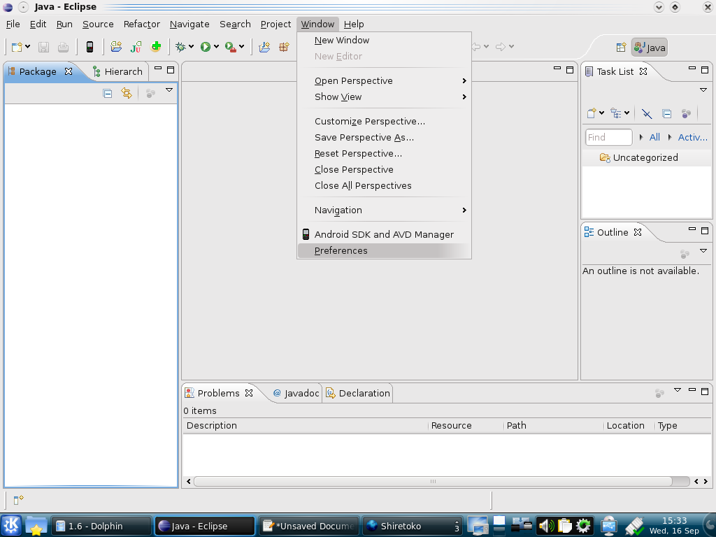The image size is (716, 537).
Task: Switch to the Hierarchy tab
Action: pos(117,72)
